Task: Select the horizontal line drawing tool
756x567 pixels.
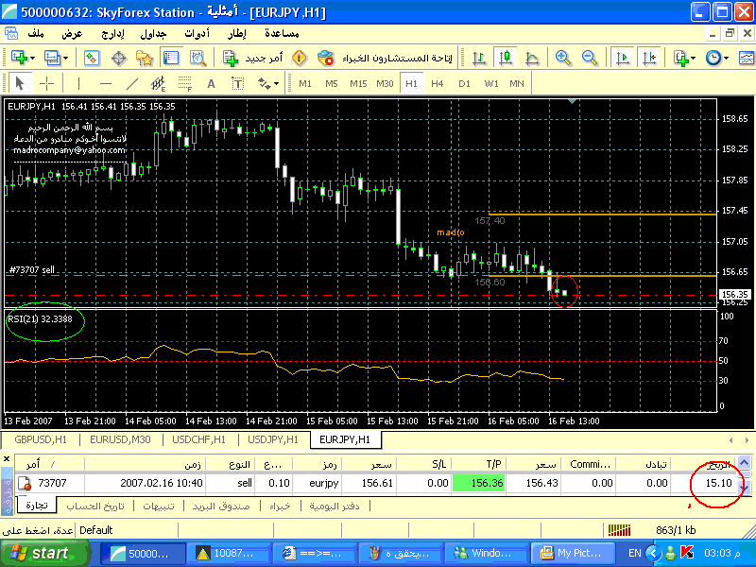Action: [106, 83]
